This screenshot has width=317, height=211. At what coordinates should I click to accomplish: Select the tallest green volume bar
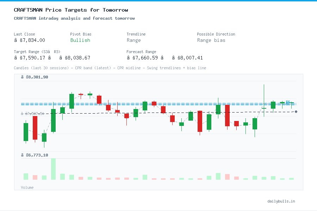pos(53,169)
